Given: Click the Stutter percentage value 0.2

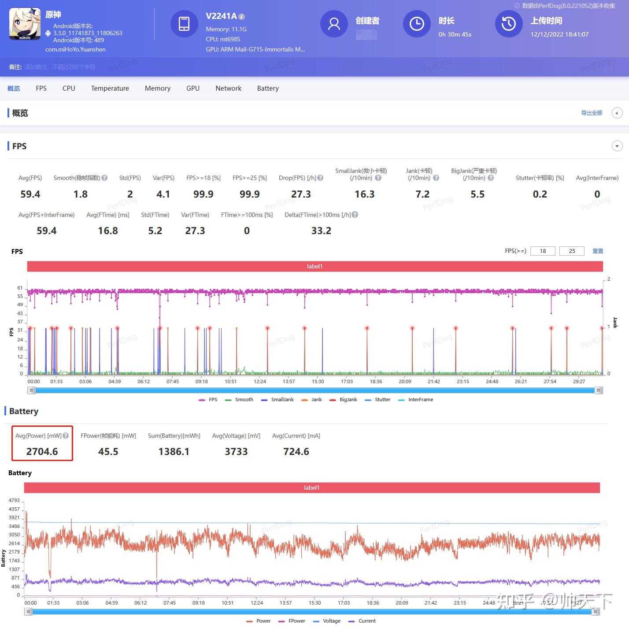Looking at the screenshot, I should pos(540,194).
